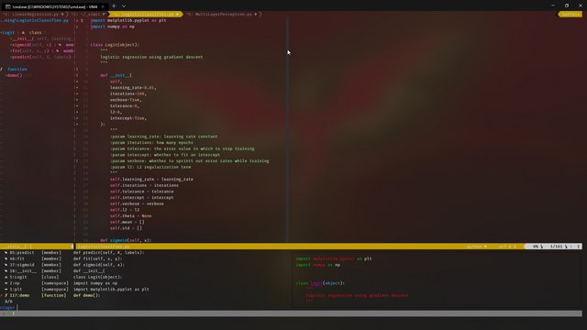
Task: Click preview pane 'import numpy as np' line
Action: 318,265
